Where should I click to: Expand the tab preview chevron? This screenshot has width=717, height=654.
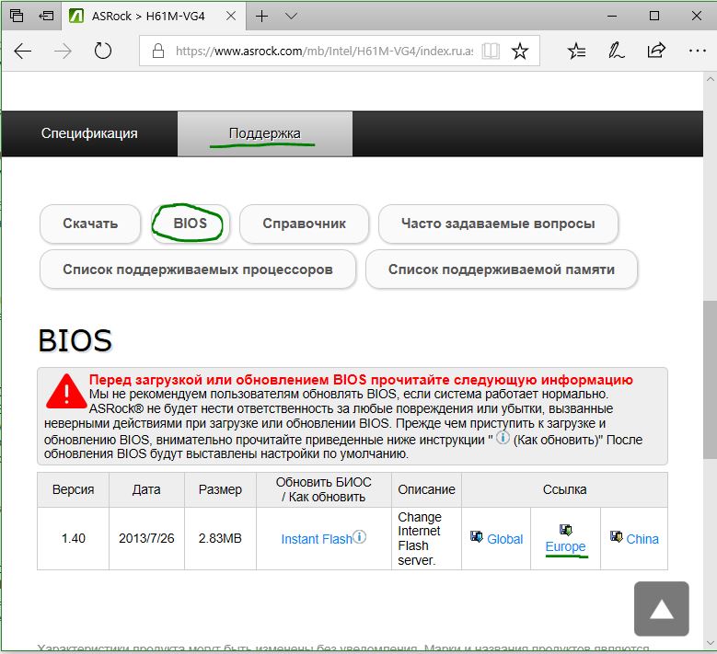pos(291,17)
